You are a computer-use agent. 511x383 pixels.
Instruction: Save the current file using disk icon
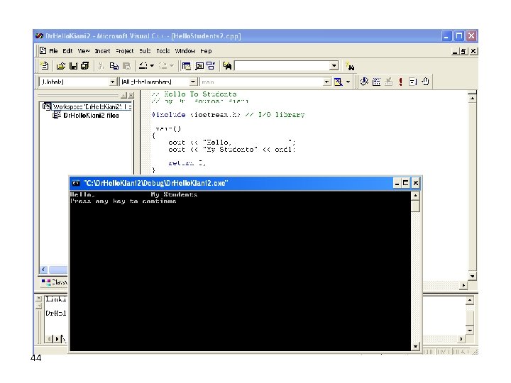pos(74,66)
